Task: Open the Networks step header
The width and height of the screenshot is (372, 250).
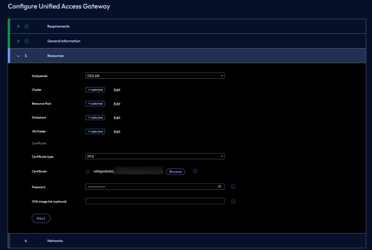Action: point(55,241)
